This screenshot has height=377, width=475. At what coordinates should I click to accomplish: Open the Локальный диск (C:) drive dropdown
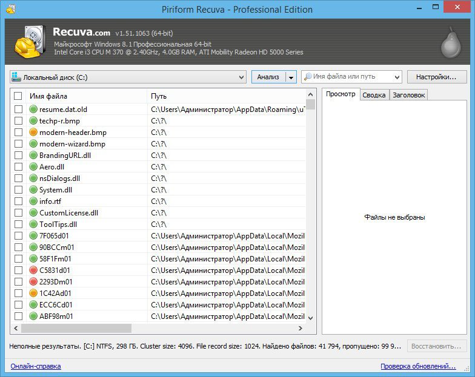pyautogui.click(x=128, y=77)
